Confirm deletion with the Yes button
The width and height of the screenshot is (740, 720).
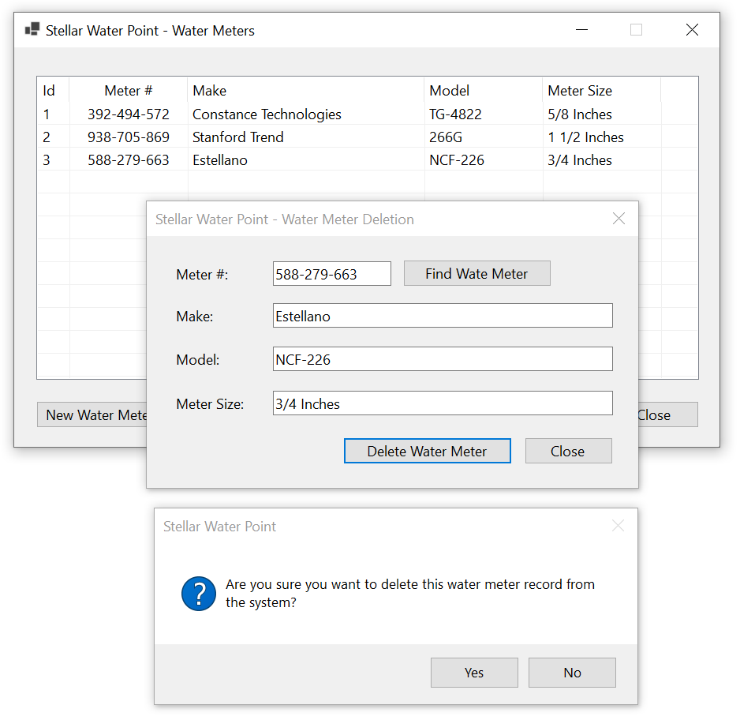[474, 673]
